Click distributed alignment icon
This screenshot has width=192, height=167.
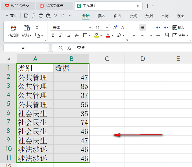pos(166,35)
